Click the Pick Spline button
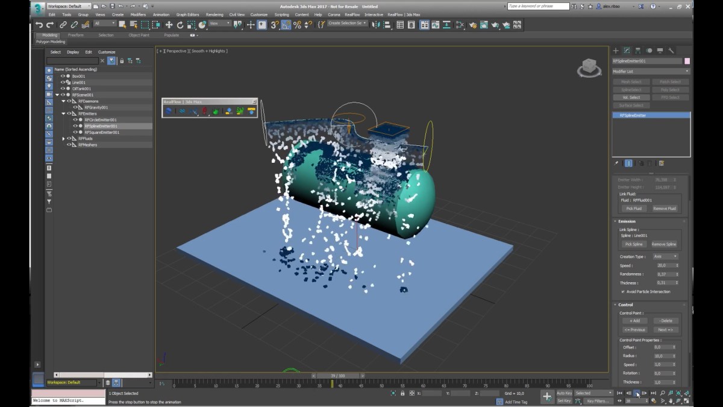Image resolution: width=723 pixels, height=407 pixels. click(x=633, y=244)
